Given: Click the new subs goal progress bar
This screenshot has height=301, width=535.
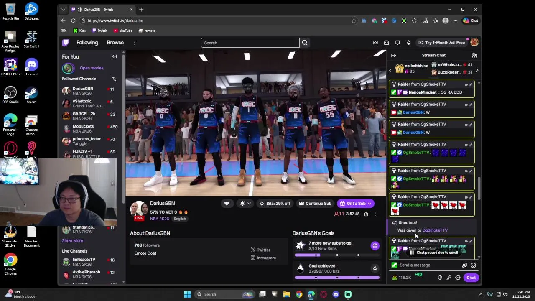Looking at the screenshot, I should (x=337, y=255).
